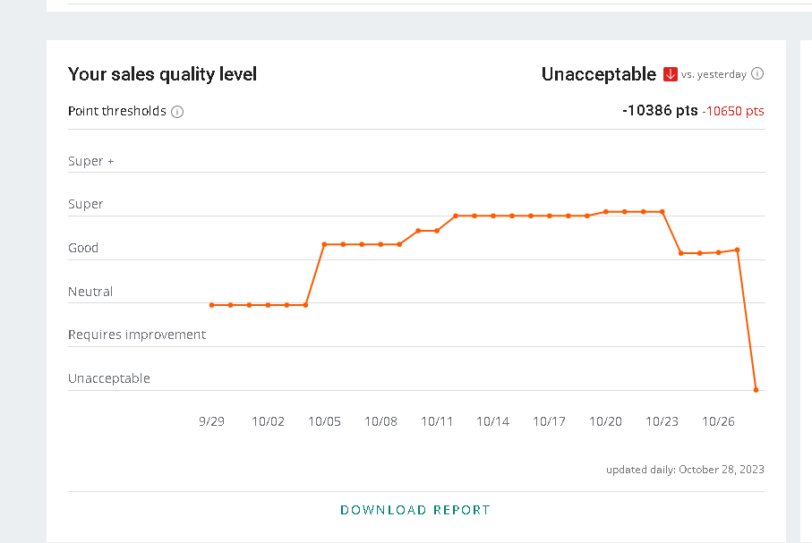Click the Neutral threshold label
The width and height of the screenshot is (812, 543).
pos(90,292)
